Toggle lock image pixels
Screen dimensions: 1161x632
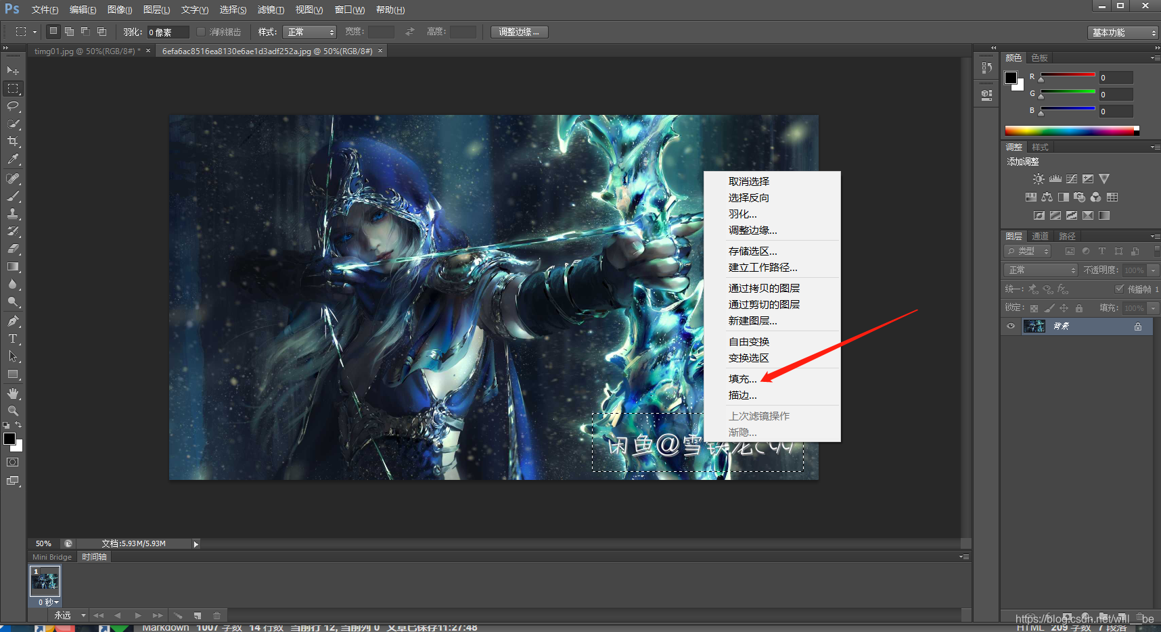click(1049, 308)
